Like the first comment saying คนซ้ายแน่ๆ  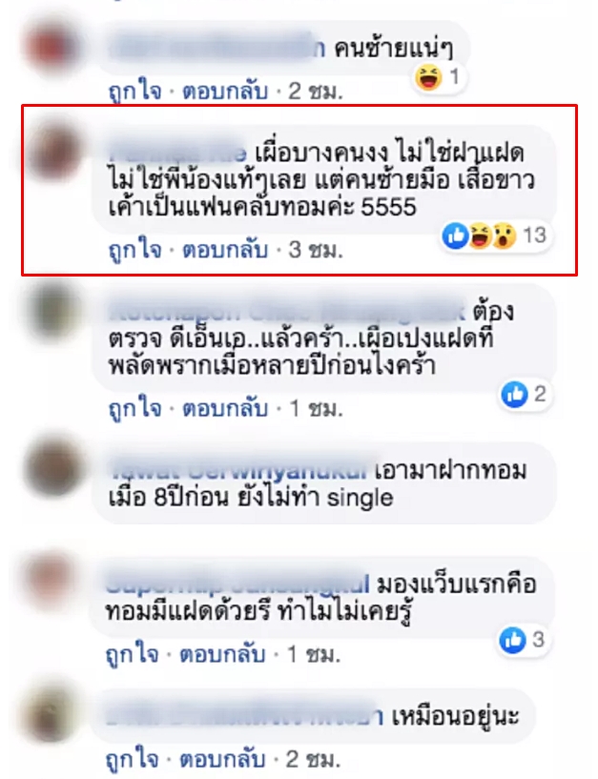(135, 92)
